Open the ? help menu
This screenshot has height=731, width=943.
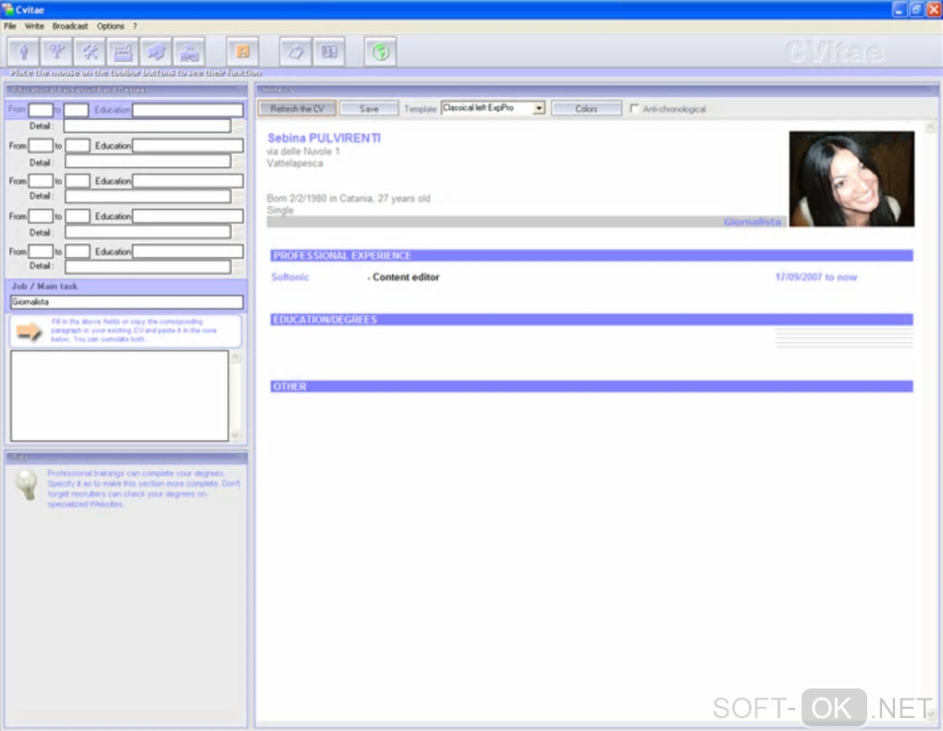[x=135, y=26]
